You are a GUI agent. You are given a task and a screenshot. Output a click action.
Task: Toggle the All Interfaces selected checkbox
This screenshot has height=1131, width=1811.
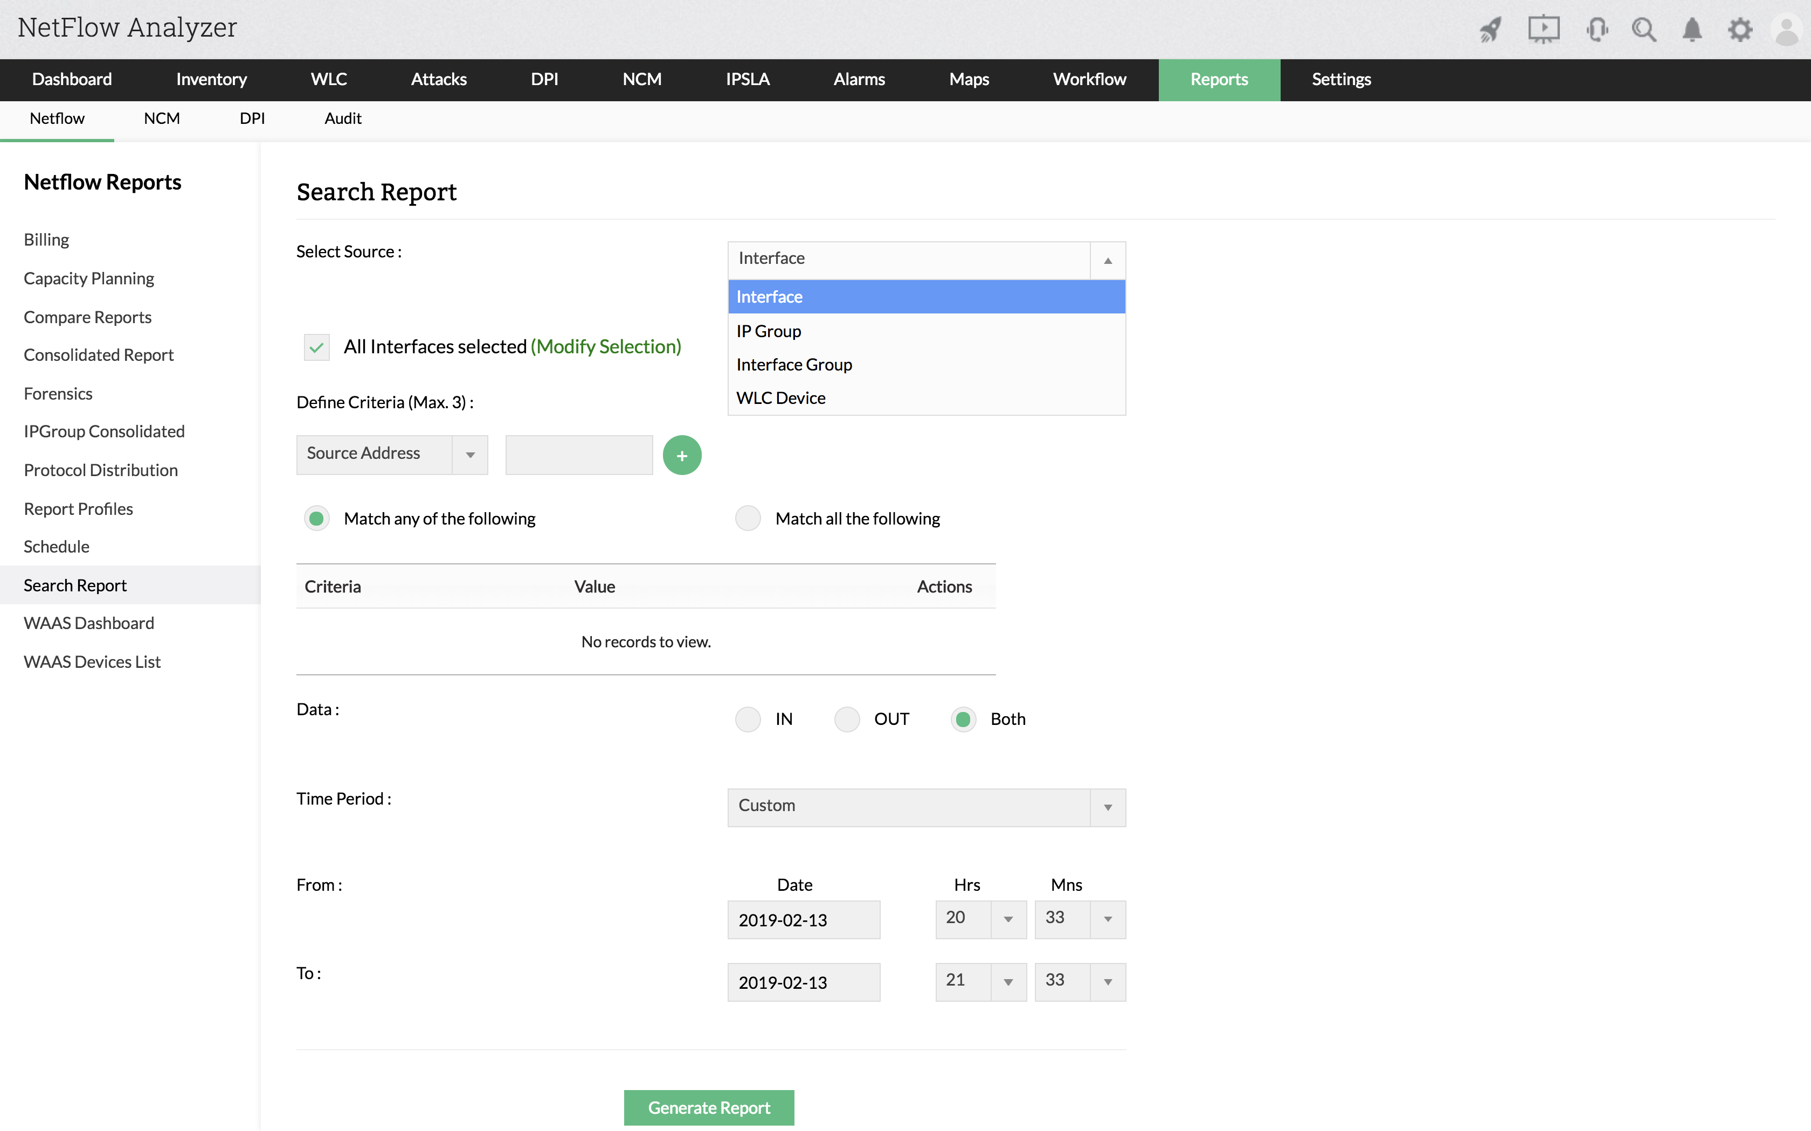coord(316,347)
